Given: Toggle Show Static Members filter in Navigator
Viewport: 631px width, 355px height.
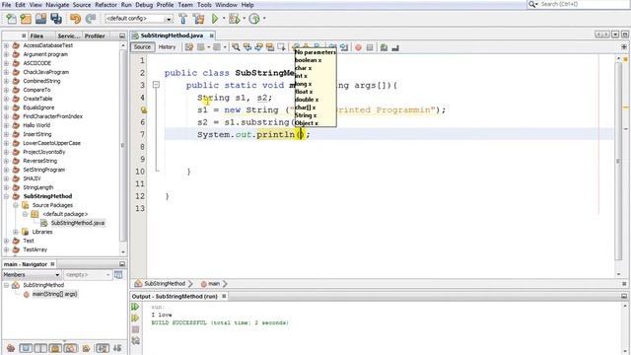Looking at the screenshot, I should click(40, 348).
